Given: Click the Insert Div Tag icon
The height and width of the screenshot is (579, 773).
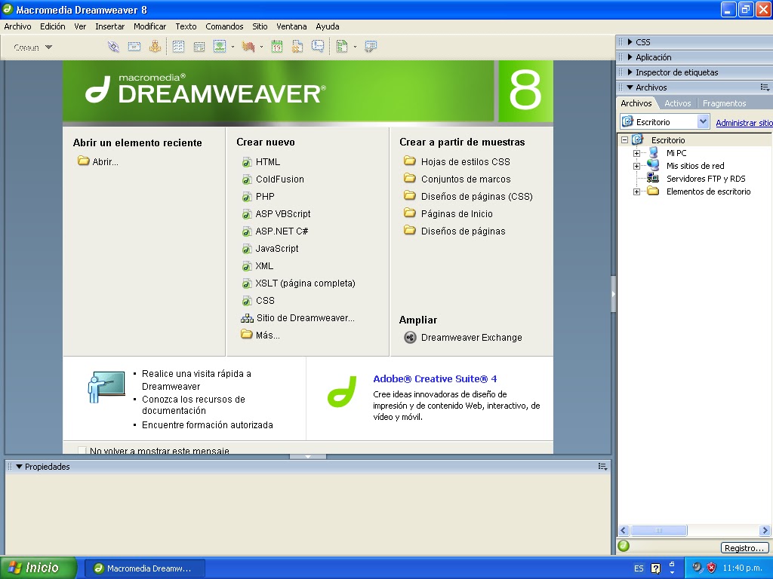Looking at the screenshot, I should point(199,47).
